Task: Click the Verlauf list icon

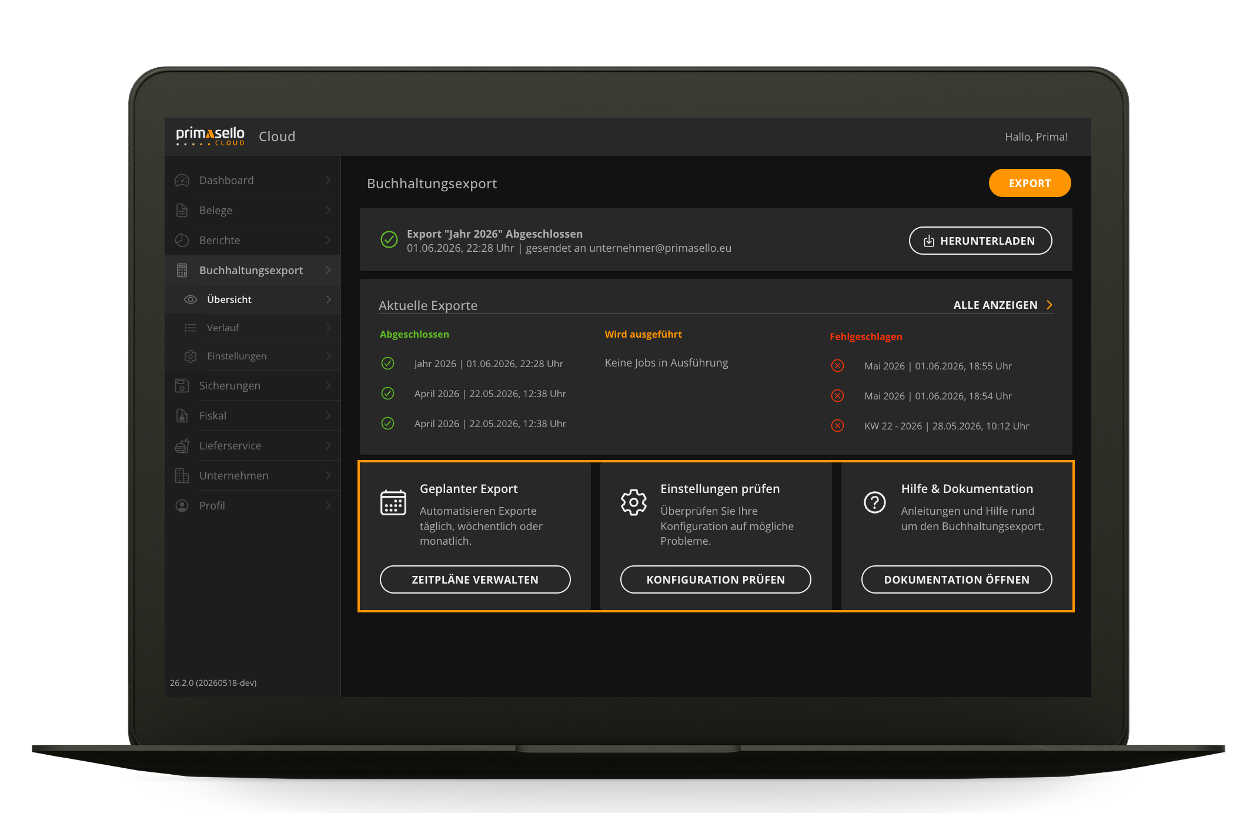Action: point(190,328)
